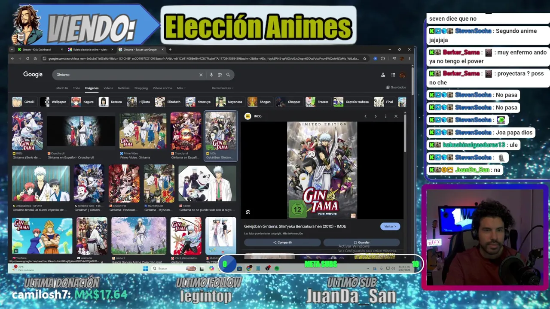Open the Chrome home page button

pyautogui.click(x=35, y=58)
